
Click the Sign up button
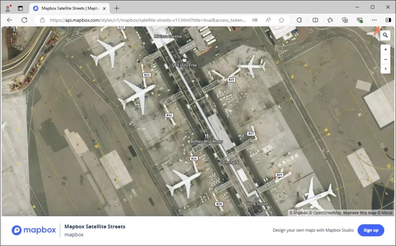[x=371, y=230]
